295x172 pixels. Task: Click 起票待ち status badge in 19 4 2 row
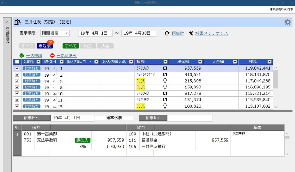(x=32, y=75)
